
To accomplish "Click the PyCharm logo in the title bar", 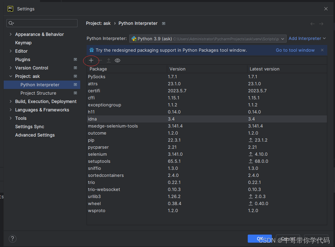I will click(10, 9).
